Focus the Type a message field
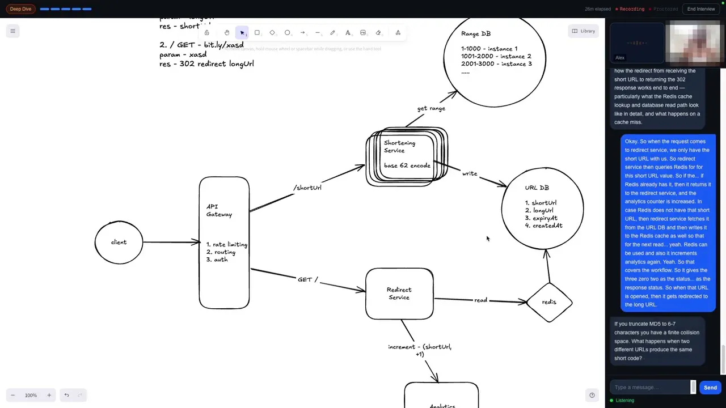This screenshot has width=726, height=408. click(x=650, y=387)
